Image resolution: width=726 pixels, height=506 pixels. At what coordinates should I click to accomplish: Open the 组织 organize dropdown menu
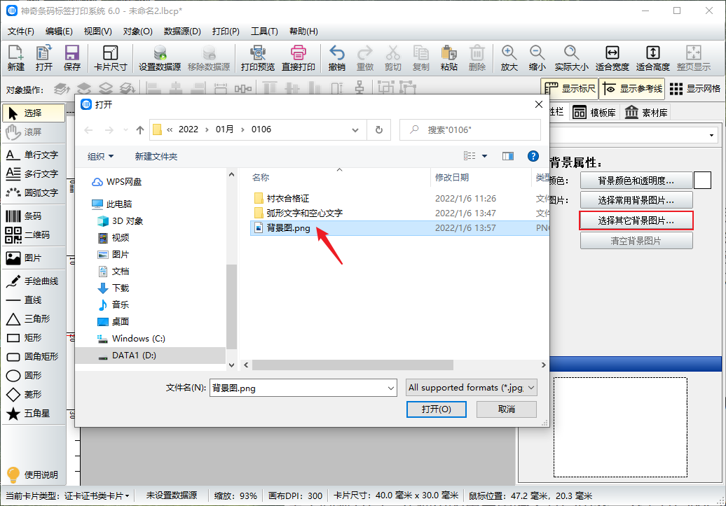(100, 157)
